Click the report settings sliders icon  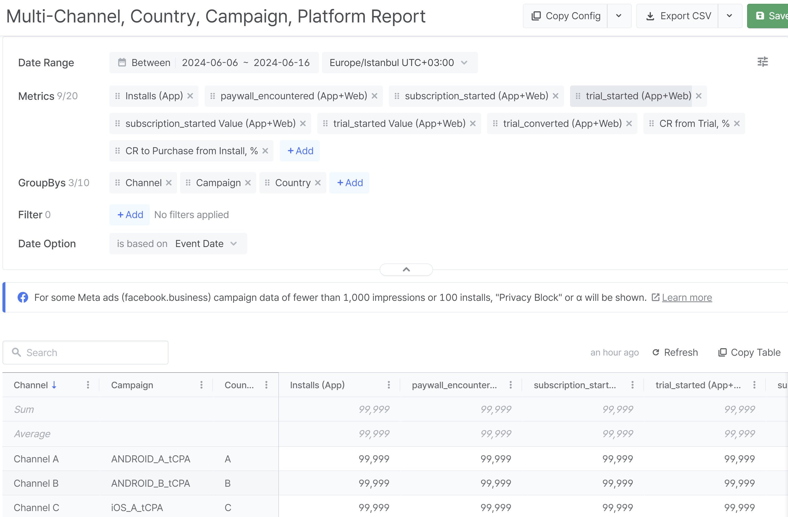pos(763,62)
